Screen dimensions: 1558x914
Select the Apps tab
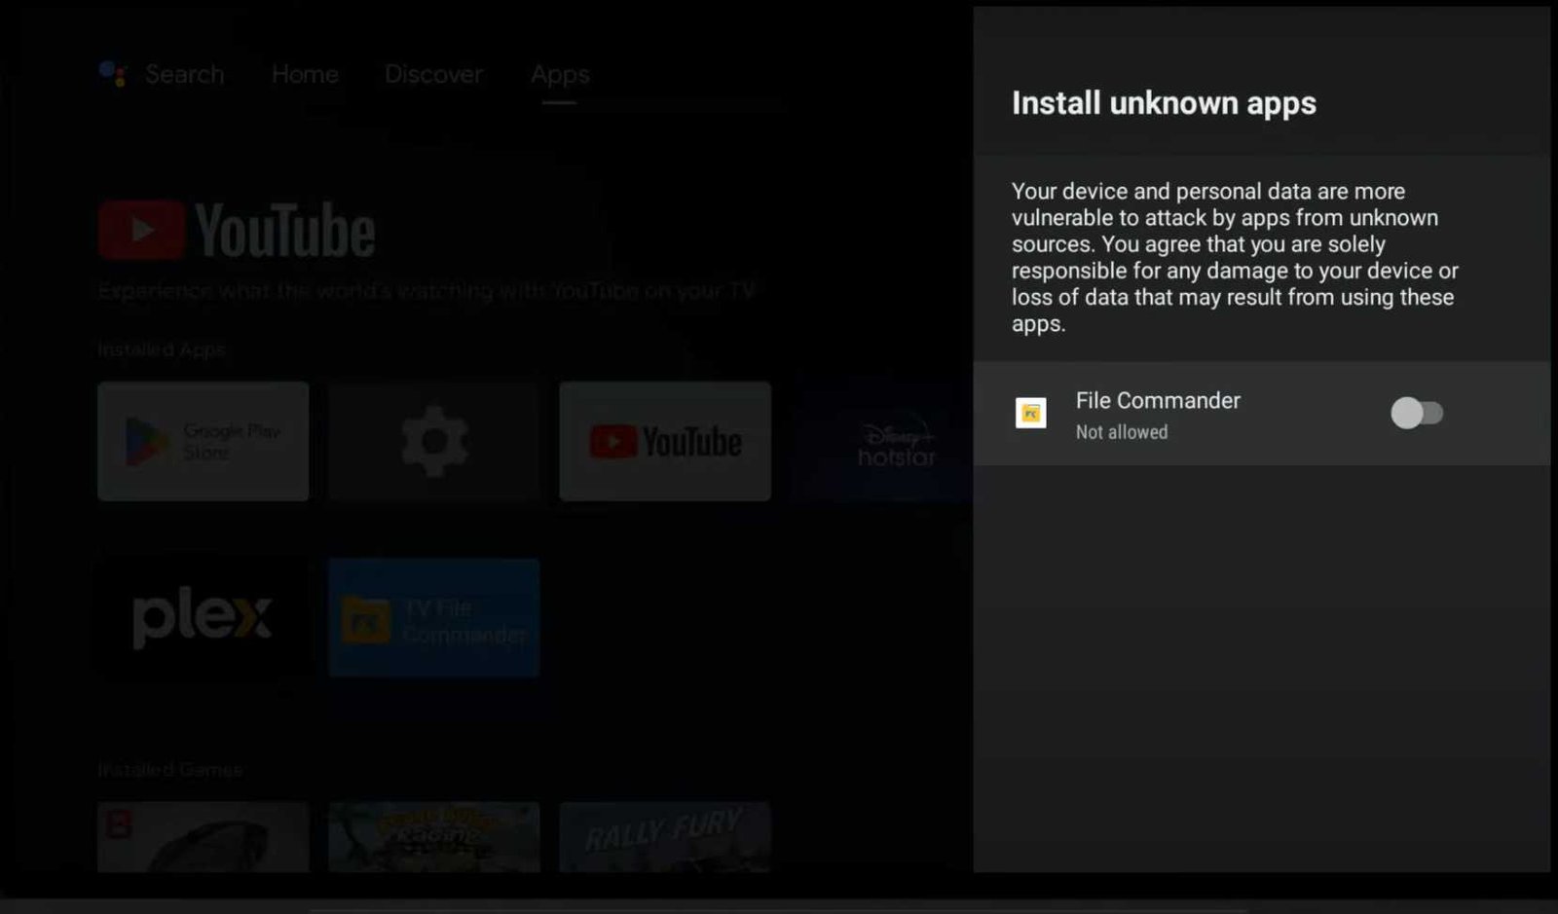pos(560,74)
